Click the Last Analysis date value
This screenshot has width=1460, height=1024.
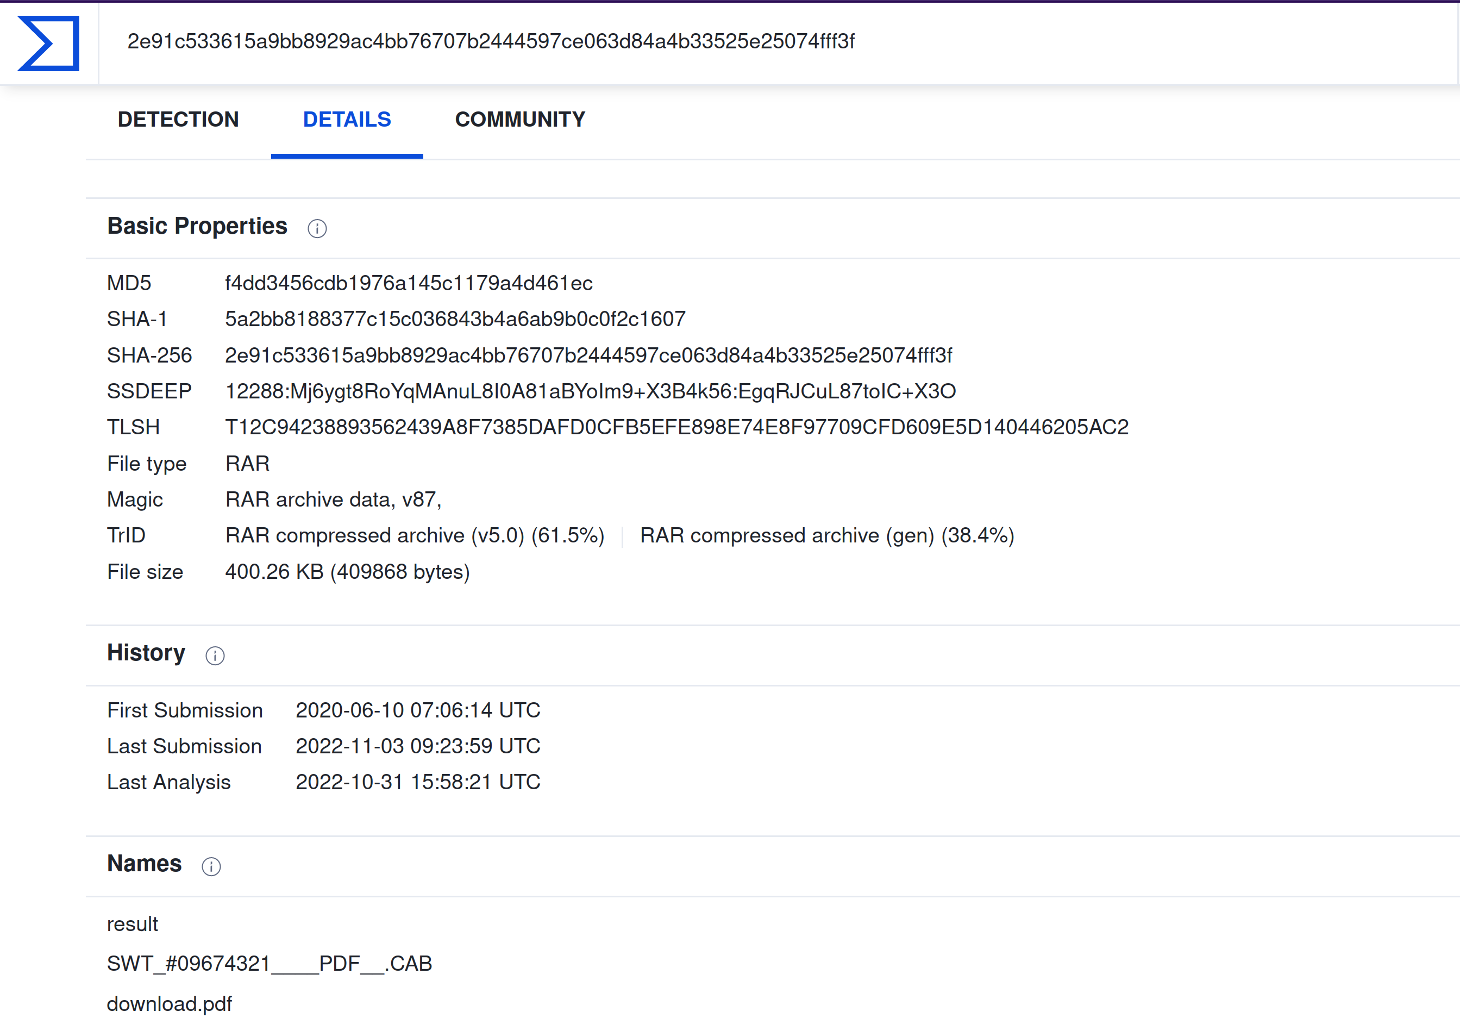pos(418,782)
